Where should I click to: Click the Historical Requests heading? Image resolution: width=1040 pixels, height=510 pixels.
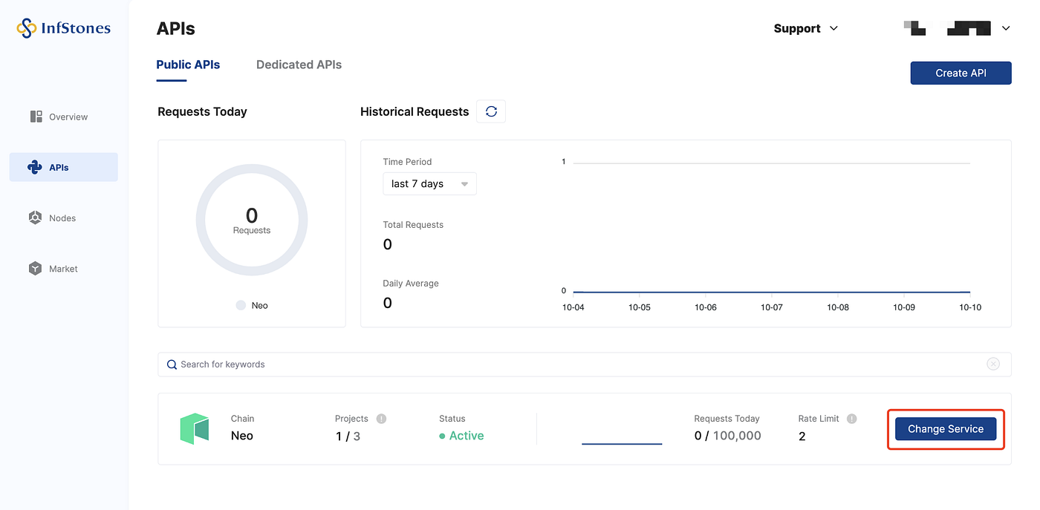(415, 111)
